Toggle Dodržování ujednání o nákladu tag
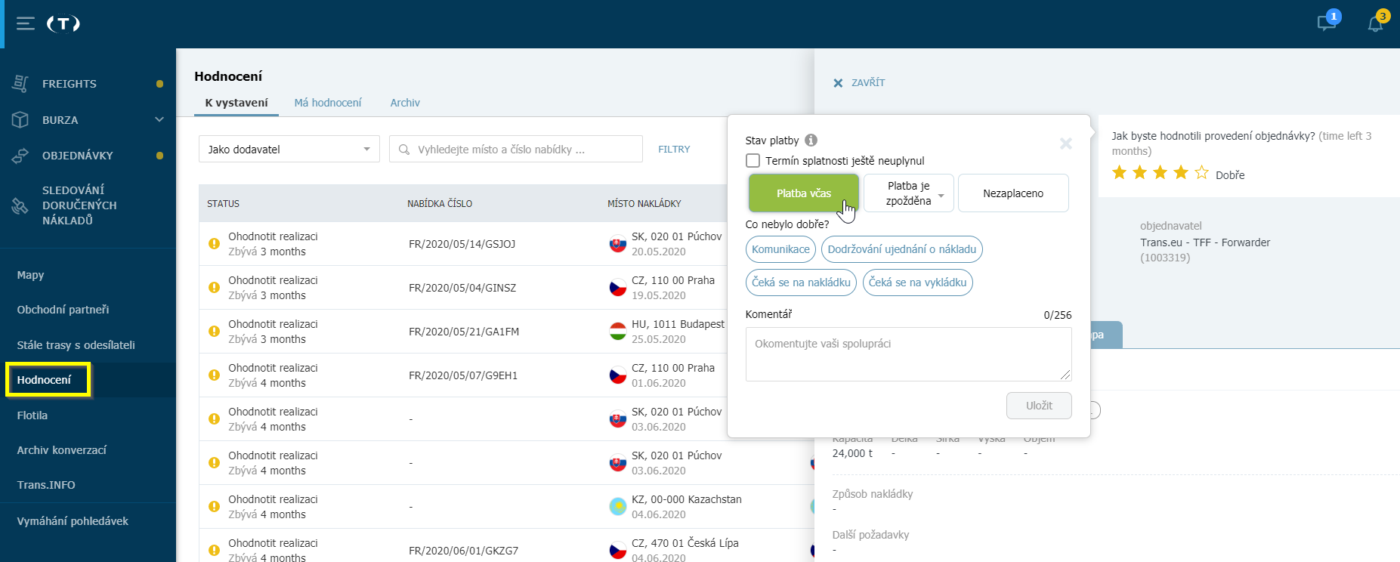Screen dimensions: 1400x562 tap(902, 249)
